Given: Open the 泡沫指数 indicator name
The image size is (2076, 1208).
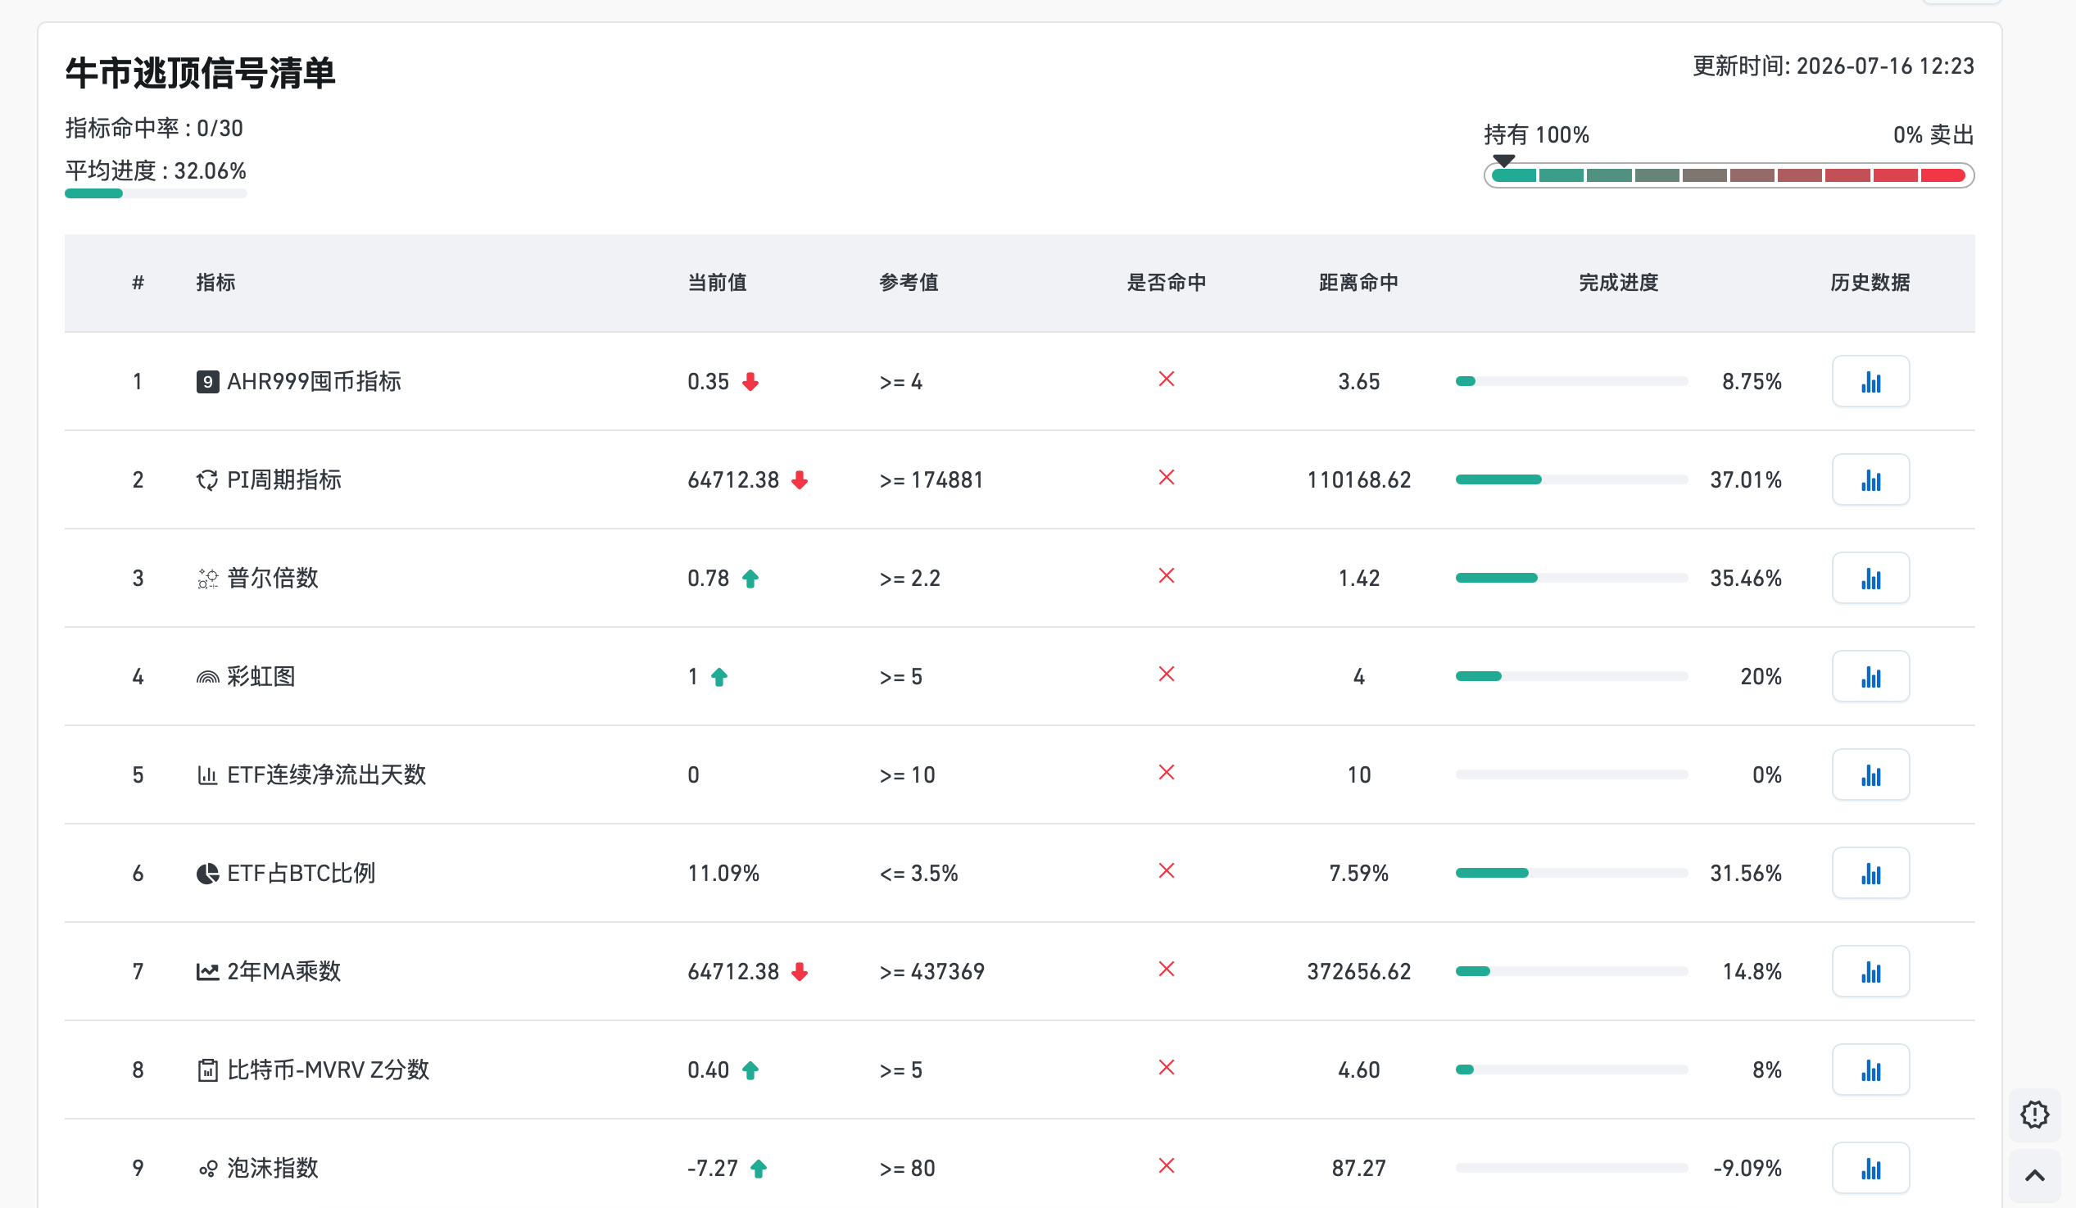Looking at the screenshot, I should (x=273, y=1169).
